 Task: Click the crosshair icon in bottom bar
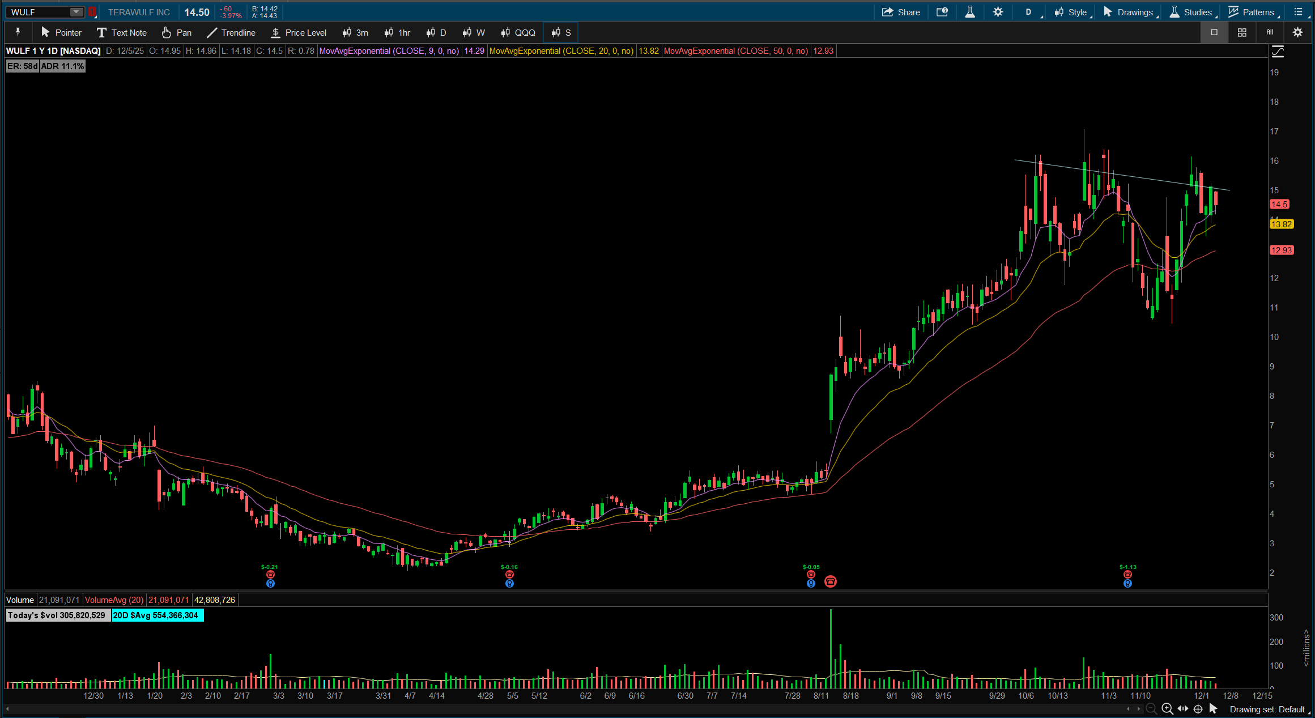[1198, 709]
